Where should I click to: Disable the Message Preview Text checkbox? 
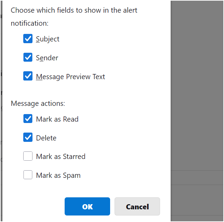point(28,76)
